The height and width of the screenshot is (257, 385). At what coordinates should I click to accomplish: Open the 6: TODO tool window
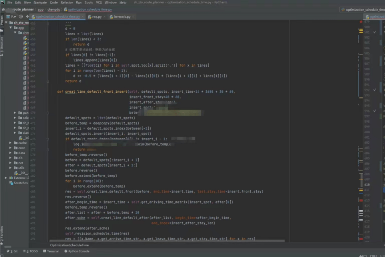pyautogui.click(x=30, y=251)
